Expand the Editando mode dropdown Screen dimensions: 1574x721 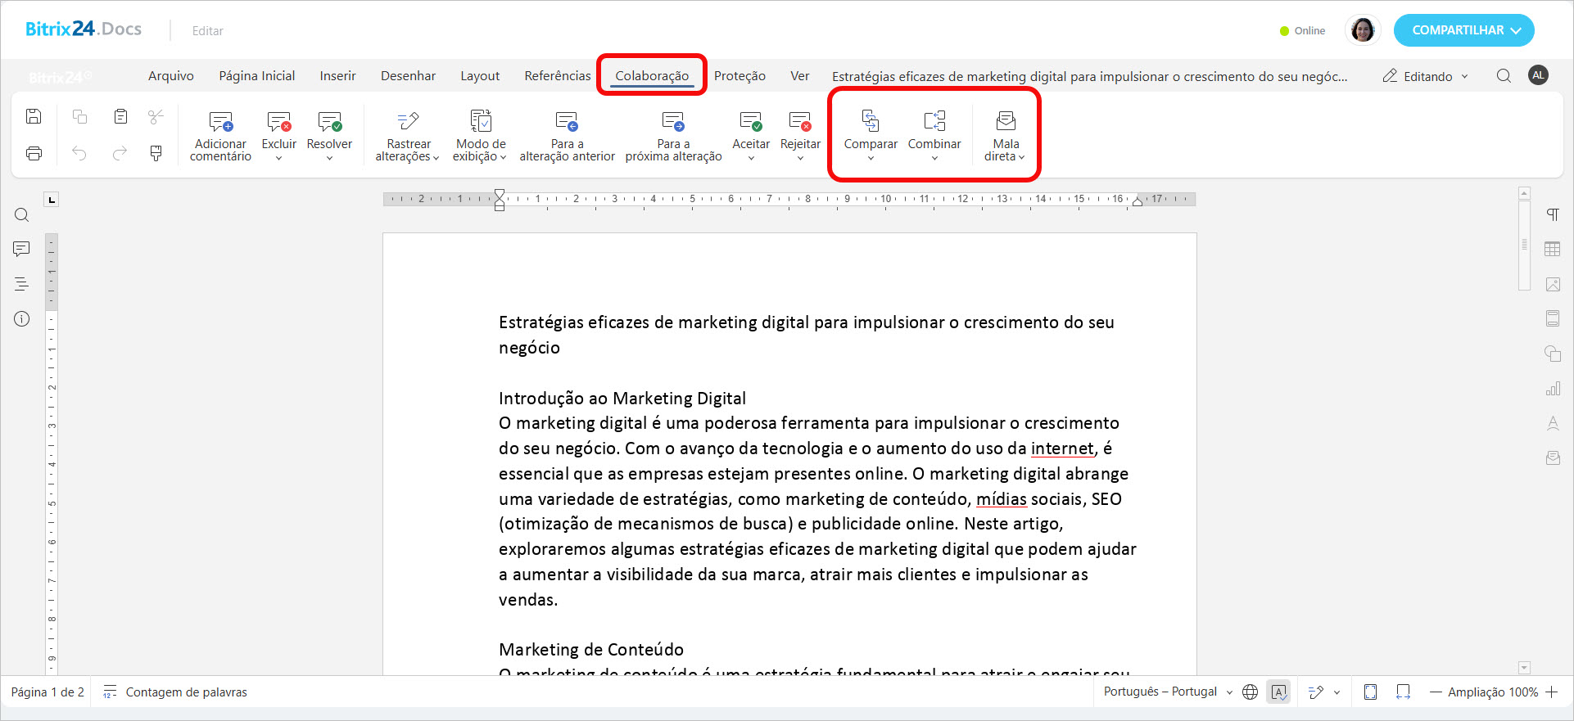(1427, 76)
